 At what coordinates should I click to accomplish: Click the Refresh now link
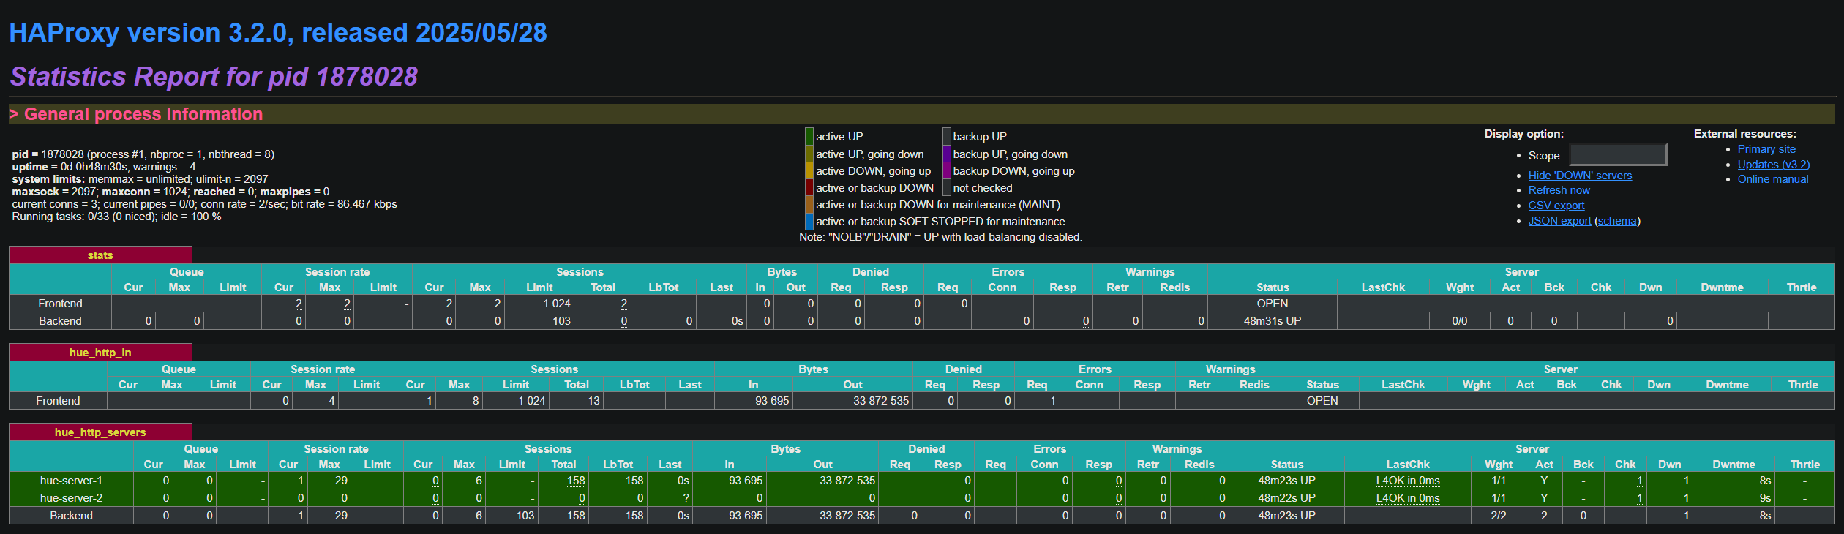coord(1559,190)
